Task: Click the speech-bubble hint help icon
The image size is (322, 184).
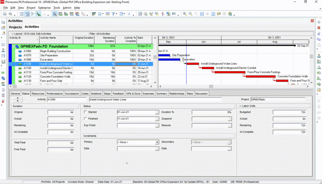Action: coord(219,14)
